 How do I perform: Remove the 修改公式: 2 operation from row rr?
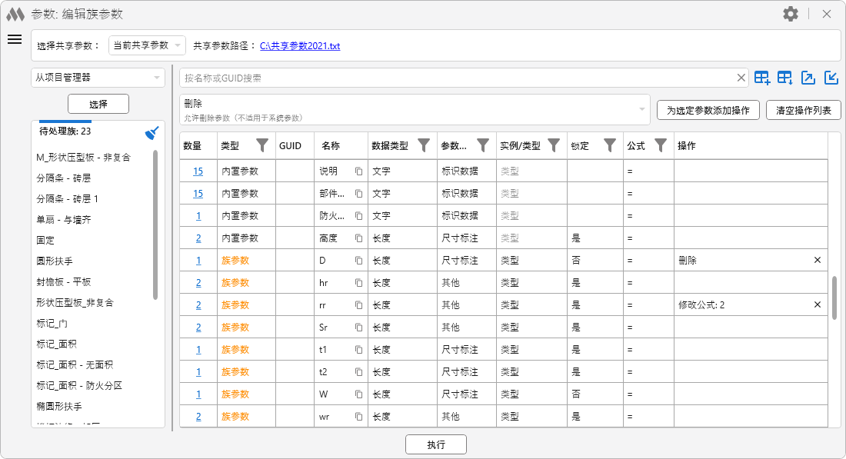click(818, 305)
